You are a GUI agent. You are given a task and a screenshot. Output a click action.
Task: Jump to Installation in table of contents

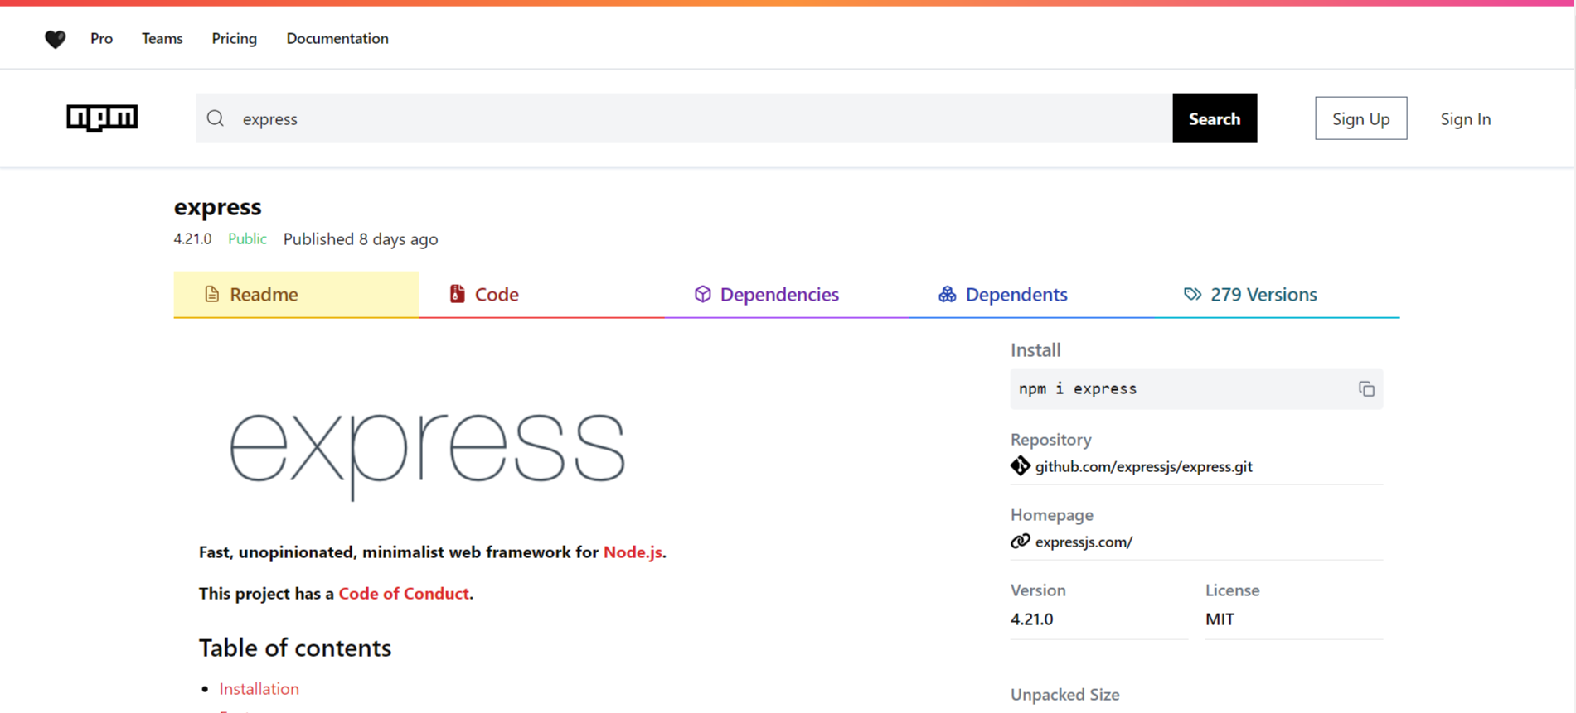pos(259,688)
